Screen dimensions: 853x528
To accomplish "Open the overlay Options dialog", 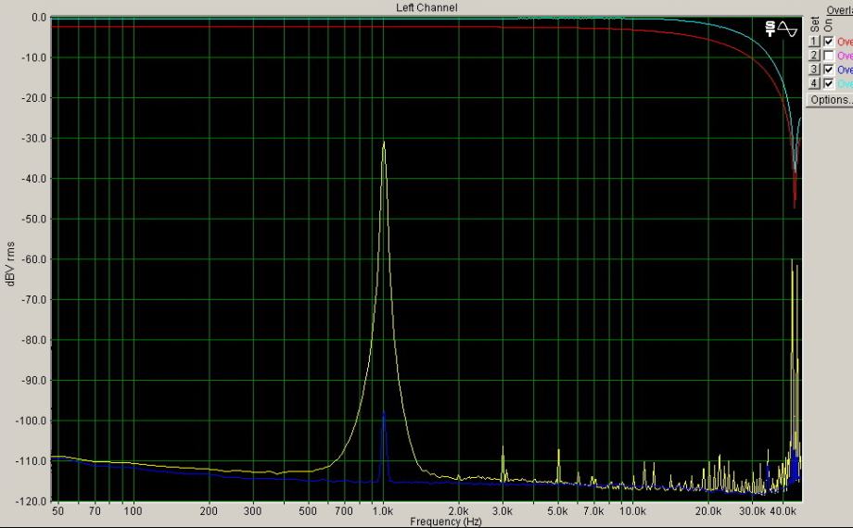I will click(830, 99).
